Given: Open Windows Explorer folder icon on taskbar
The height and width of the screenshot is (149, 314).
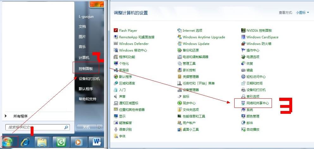Looking at the screenshot, I should (x=42, y=142).
